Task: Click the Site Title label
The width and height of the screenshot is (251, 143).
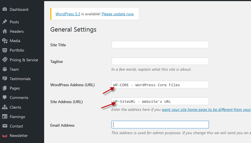Action: [x=58, y=45]
